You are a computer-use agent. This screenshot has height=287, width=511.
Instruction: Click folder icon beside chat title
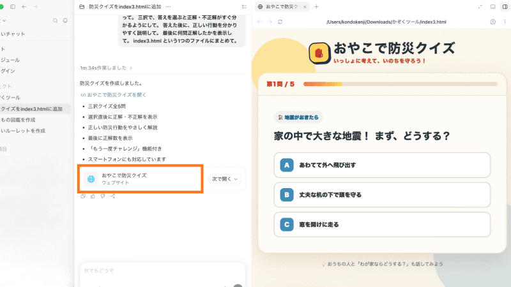[x=82, y=6]
